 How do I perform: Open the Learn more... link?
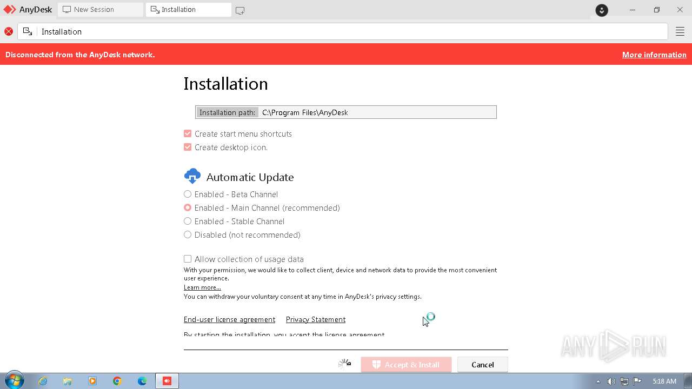pos(202,287)
